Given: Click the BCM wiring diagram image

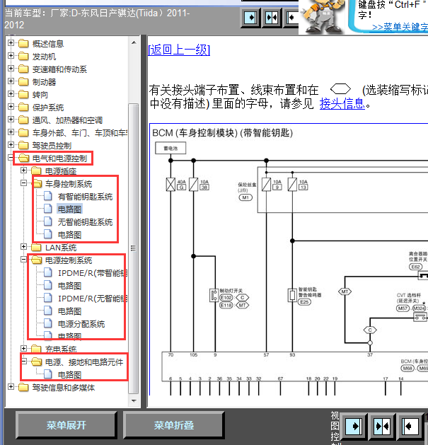Looking at the screenshot, I should [x=289, y=259].
